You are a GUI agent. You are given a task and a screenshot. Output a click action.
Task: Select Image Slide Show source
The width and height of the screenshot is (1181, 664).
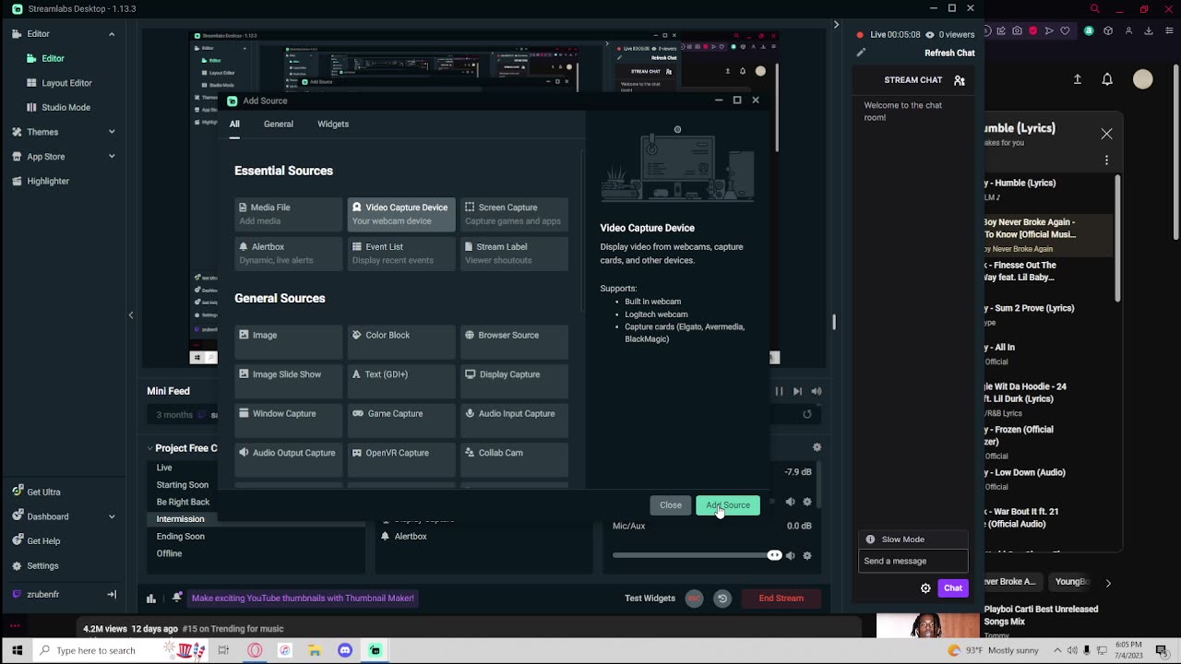pos(288,382)
